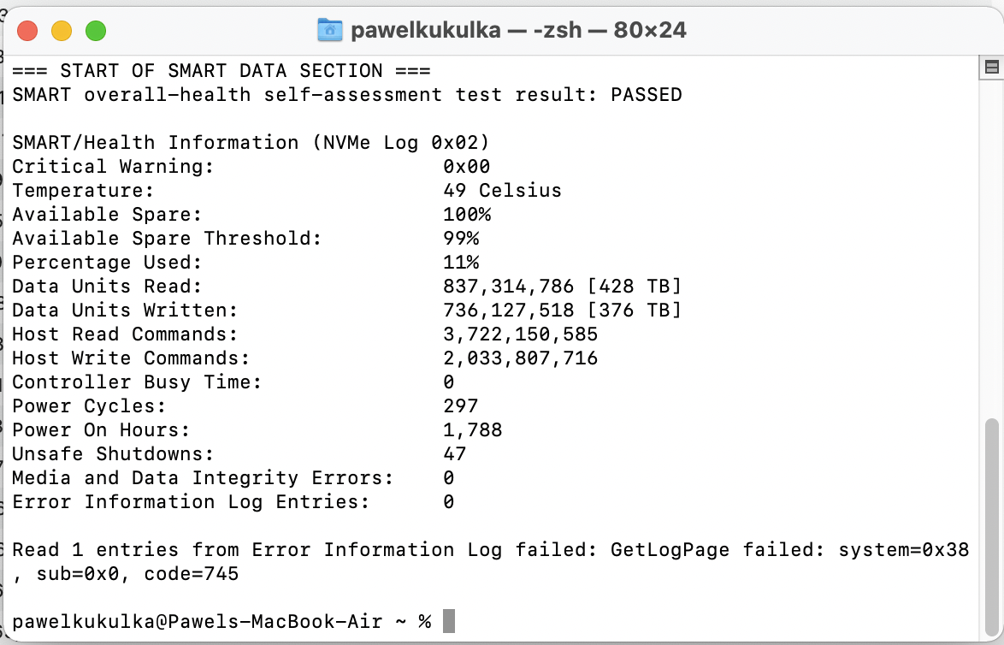
Task: Zoom the window using the green button
Action: click(x=95, y=31)
